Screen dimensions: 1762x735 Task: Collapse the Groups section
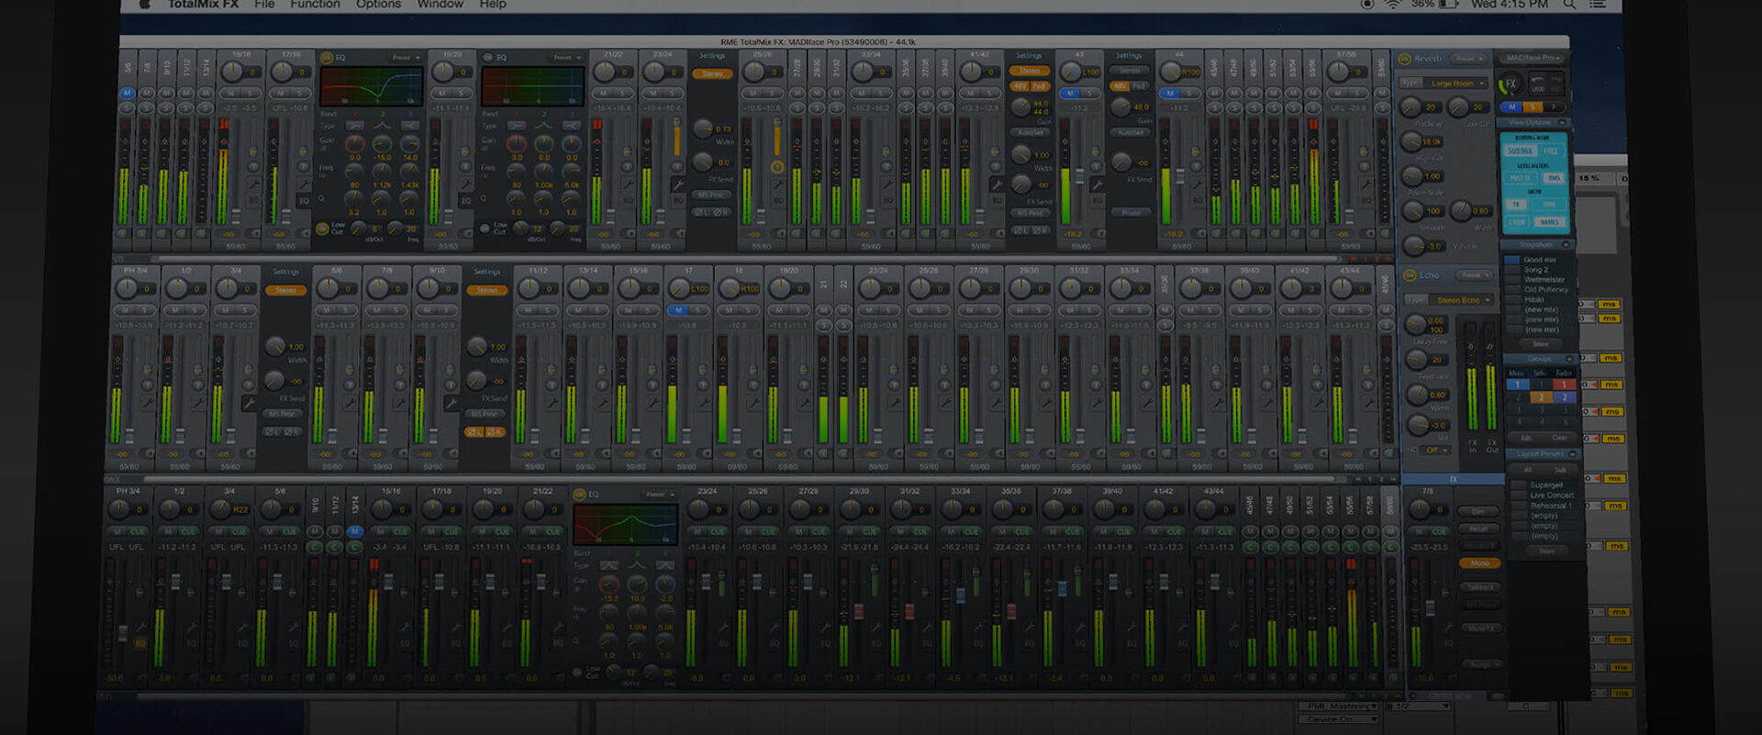pyautogui.click(x=1568, y=359)
